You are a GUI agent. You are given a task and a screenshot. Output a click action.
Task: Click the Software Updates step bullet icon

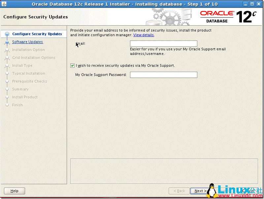coord(7,42)
